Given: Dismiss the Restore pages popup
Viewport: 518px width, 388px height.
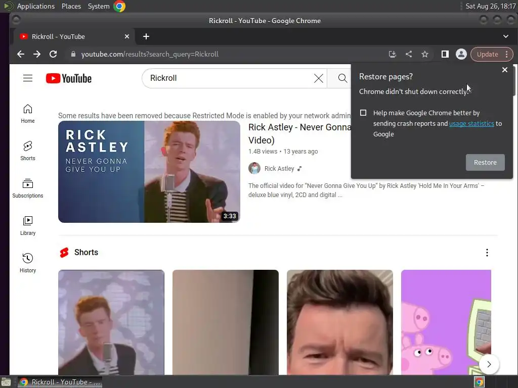Looking at the screenshot, I should (x=504, y=70).
